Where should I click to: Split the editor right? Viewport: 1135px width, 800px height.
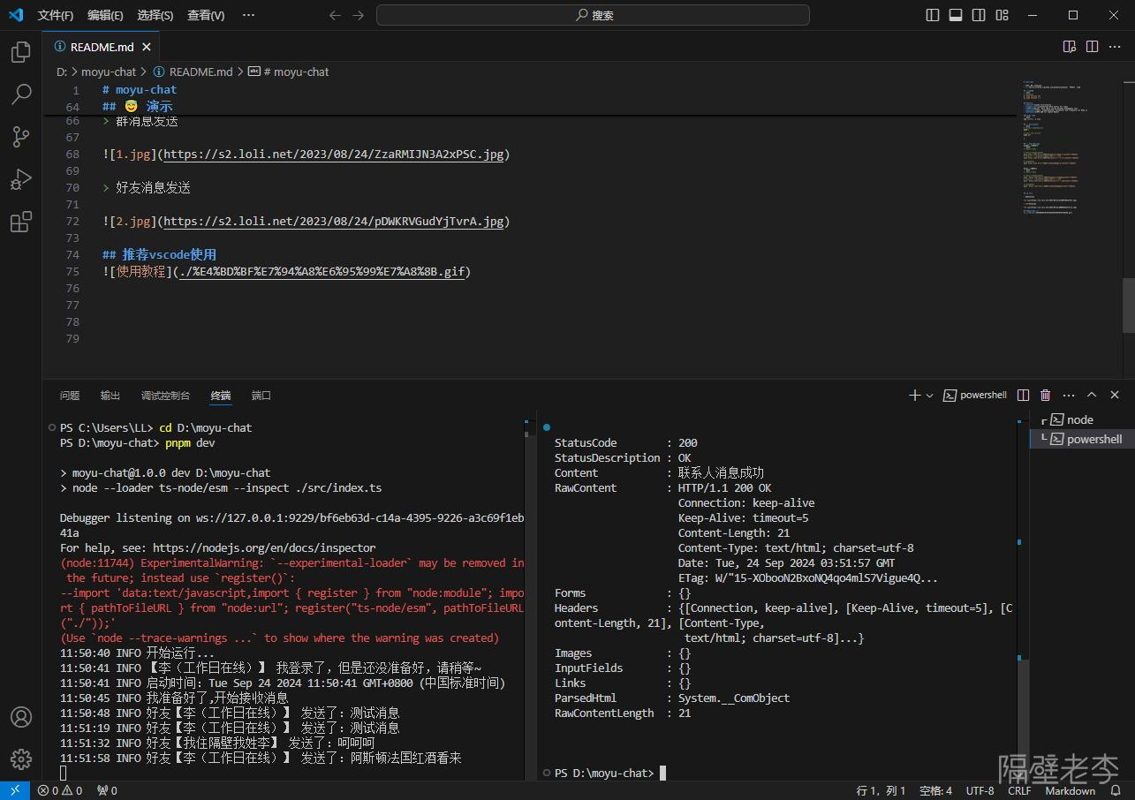click(1093, 47)
